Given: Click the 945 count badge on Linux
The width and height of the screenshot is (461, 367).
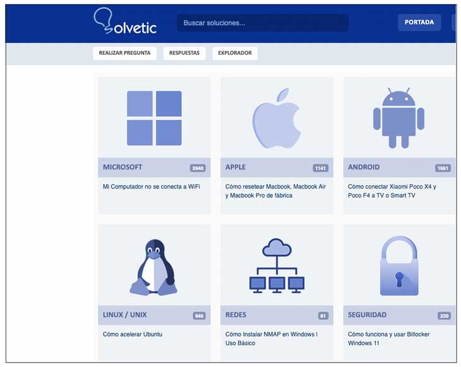Looking at the screenshot, I should pyautogui.click(x=199, y=316).
